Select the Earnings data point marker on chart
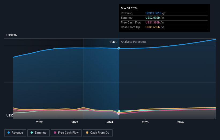The height and width of the screenshot is (140, 220). point(119,111)
